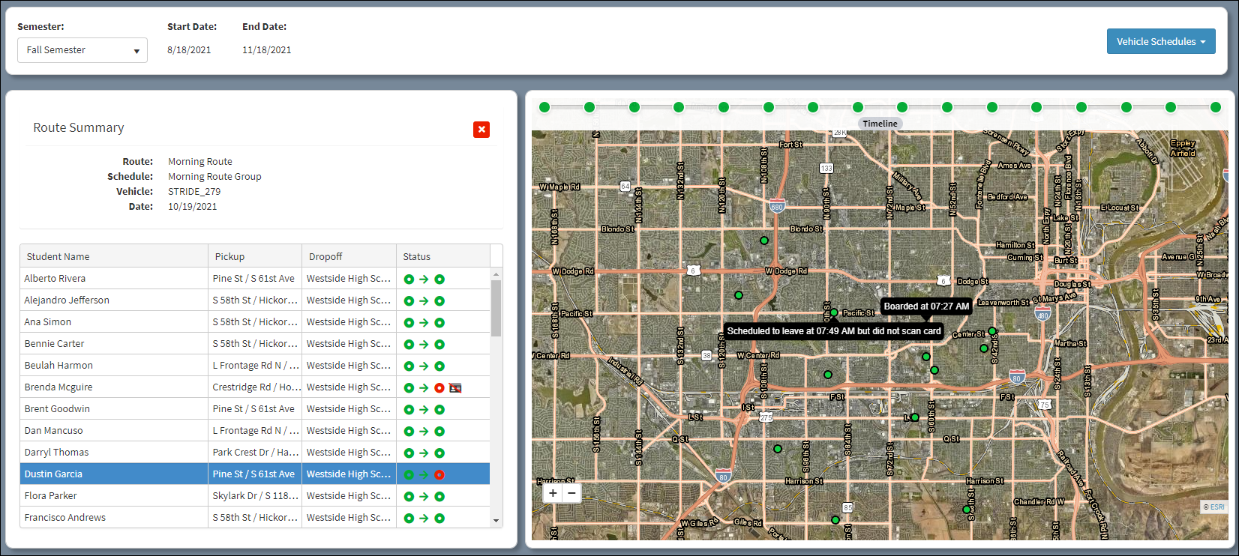
Task: Click red dropoff status icon for Dustin Garcia
Action: pyautogui.click(x=439, y=474)
